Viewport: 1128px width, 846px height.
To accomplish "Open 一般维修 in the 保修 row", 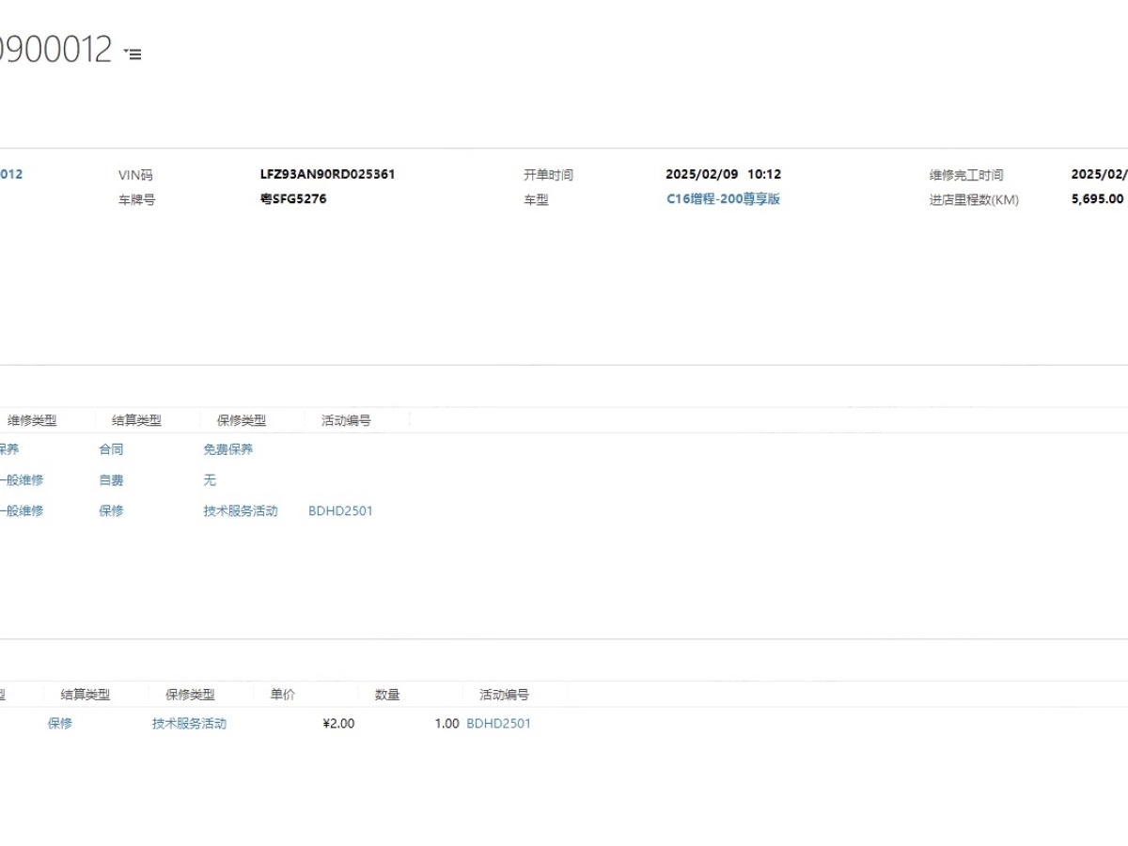I will tap(21, 511).
